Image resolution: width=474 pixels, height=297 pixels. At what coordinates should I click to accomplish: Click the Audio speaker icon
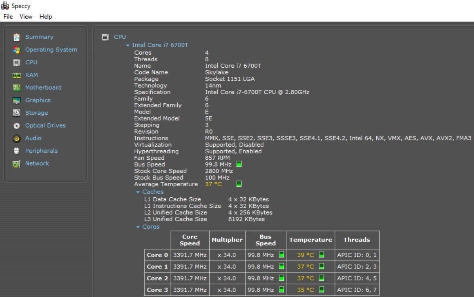[17, 138]
